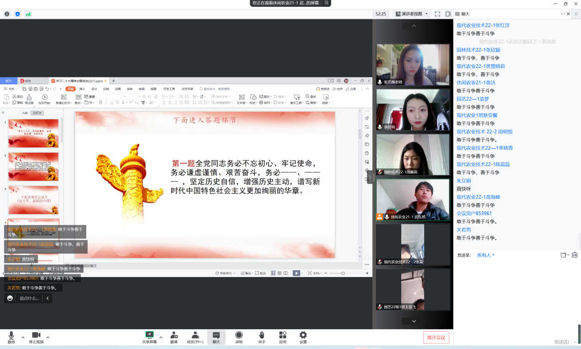581x349 pixels.
Task: Enter full screen from top bar
Action: [437, 14]
